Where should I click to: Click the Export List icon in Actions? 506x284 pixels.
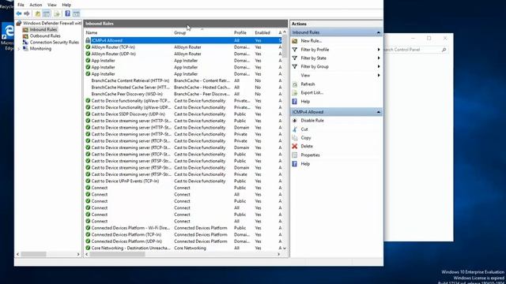(295, 93)
